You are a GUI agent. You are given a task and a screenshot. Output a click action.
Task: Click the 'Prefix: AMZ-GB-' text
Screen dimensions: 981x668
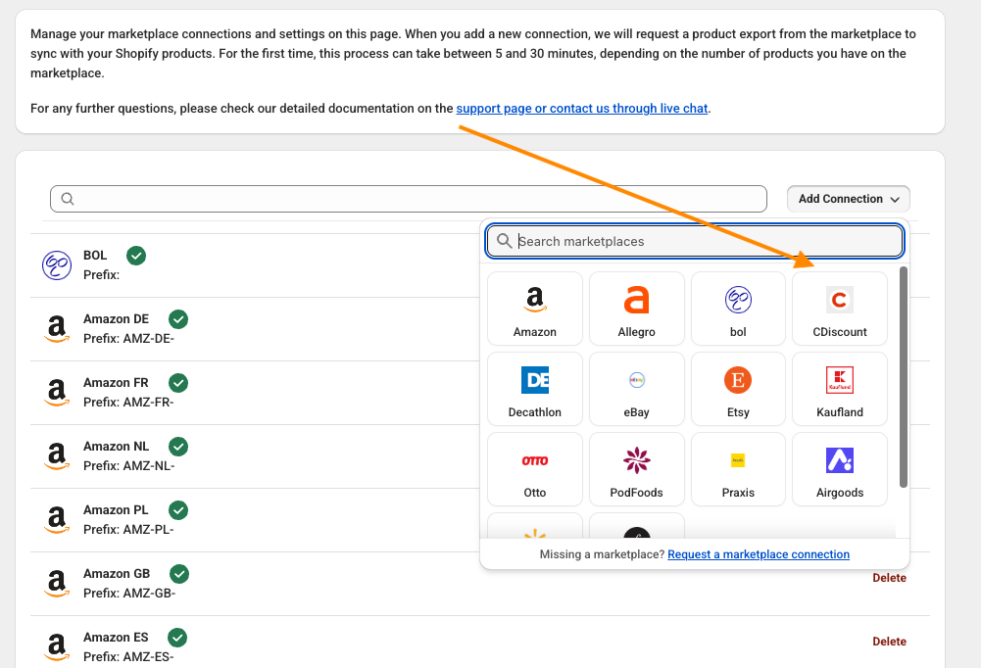129,593
